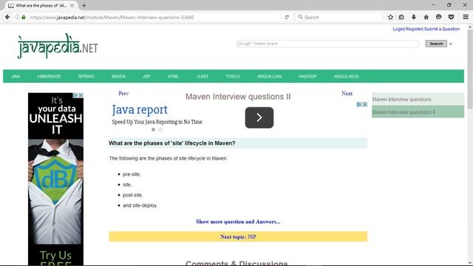Open the downloads arrow icon

tap(414, 17)
